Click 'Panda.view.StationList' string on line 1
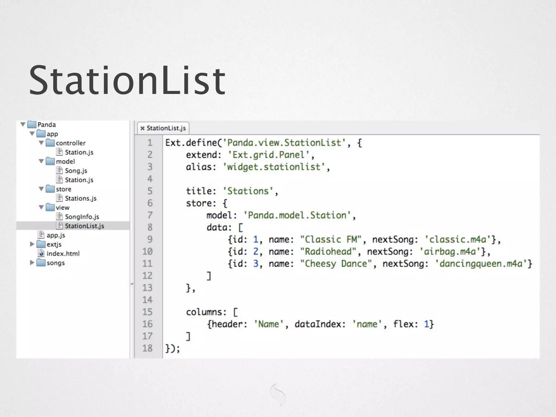Viewport: 556px width, 417px height. [284, 143]
